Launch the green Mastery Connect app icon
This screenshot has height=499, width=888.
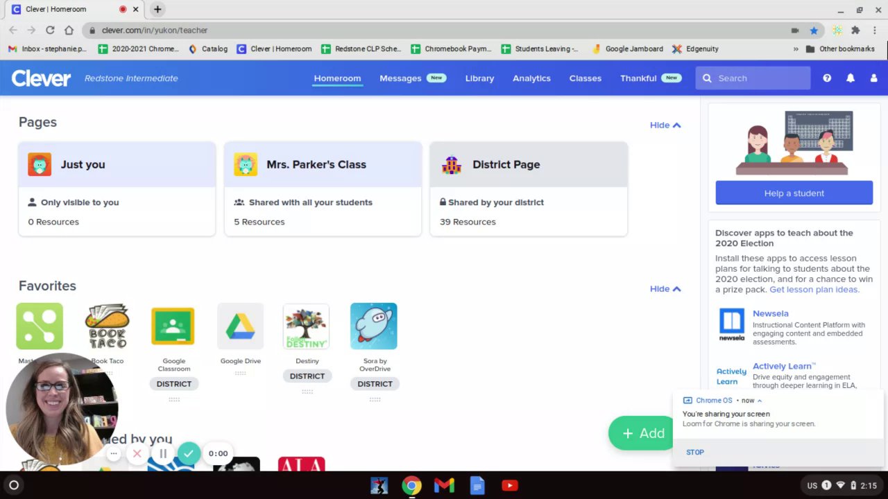tap(40, 326)
